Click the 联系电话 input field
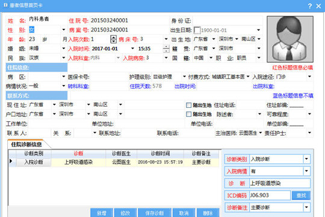 click(x=196, y=133)
